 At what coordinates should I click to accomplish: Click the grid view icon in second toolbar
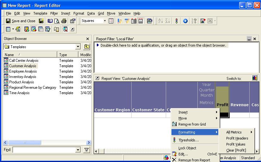[8, 29]
